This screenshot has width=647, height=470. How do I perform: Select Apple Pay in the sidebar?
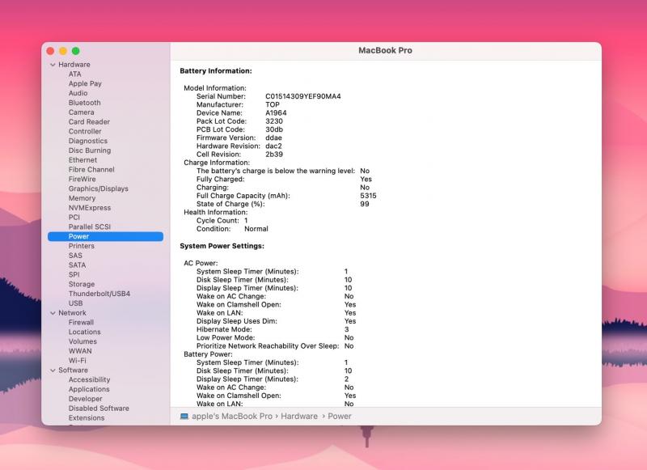(85, 83)
